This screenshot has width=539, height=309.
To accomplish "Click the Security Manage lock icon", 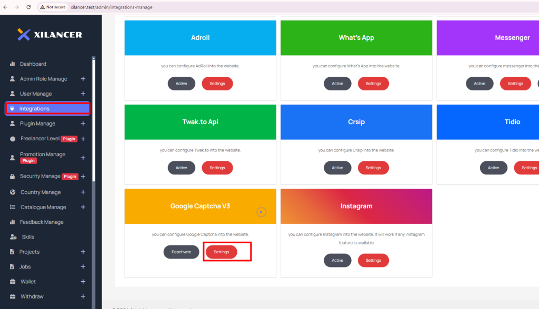I will tap(13, 177).
